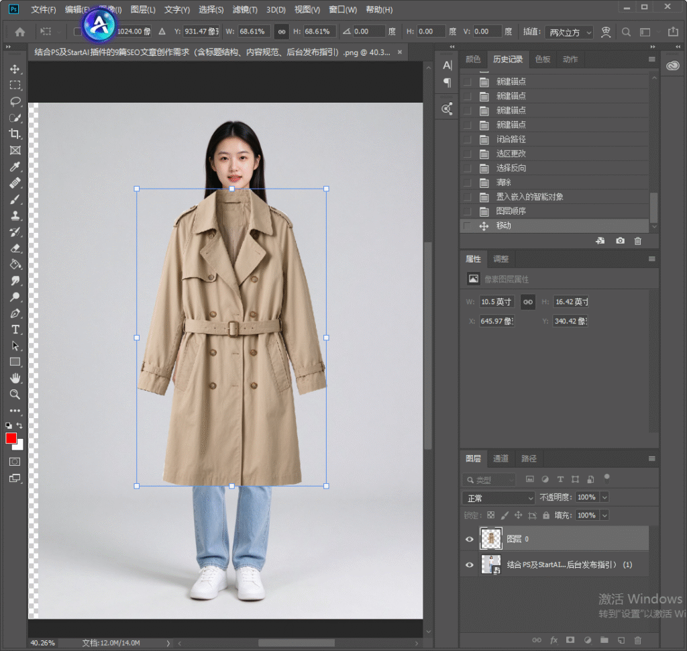
Task: Select the Eraser tool
Action: pyautogui.click(x=15, y=248)
